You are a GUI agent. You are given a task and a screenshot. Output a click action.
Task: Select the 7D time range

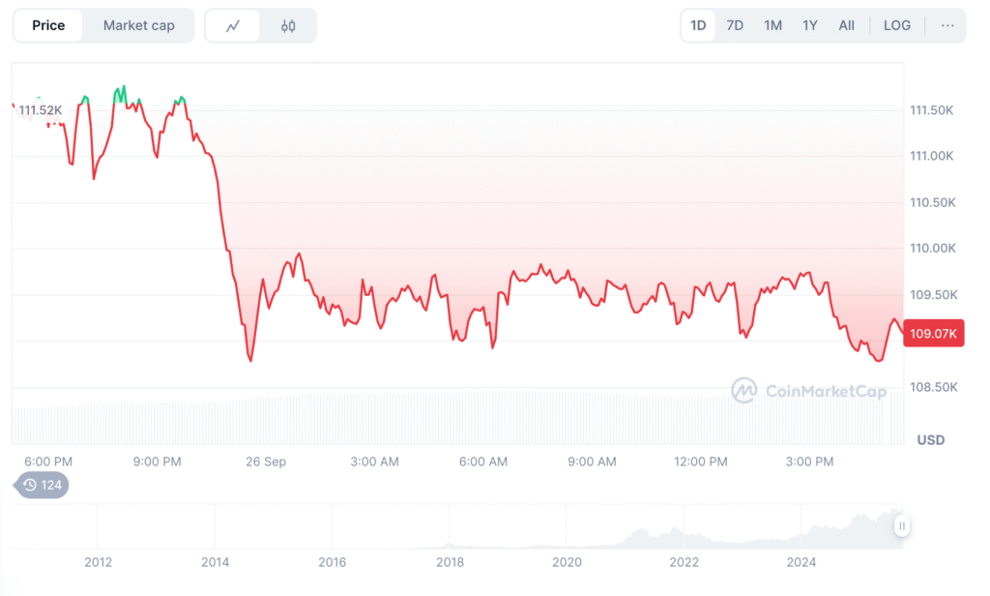tap(735, 26)
